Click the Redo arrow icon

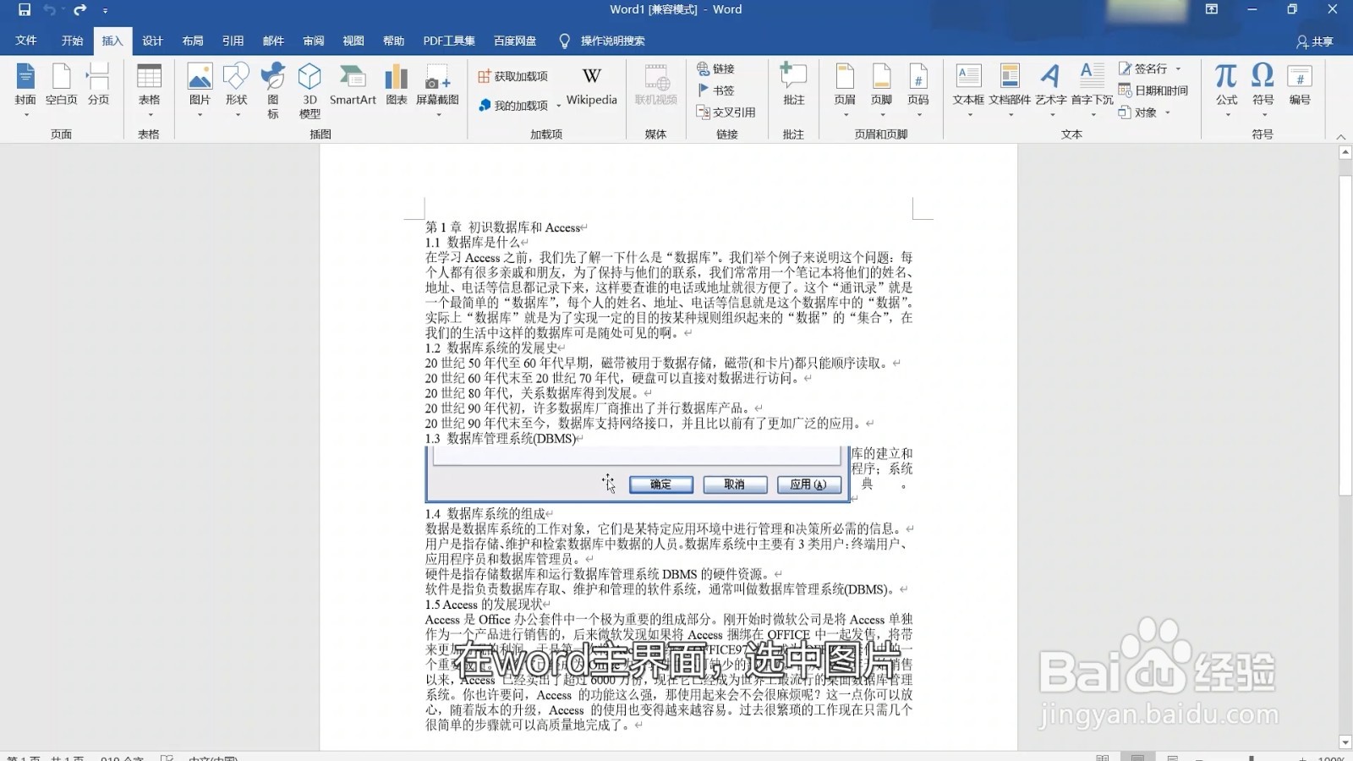[80, 9]
